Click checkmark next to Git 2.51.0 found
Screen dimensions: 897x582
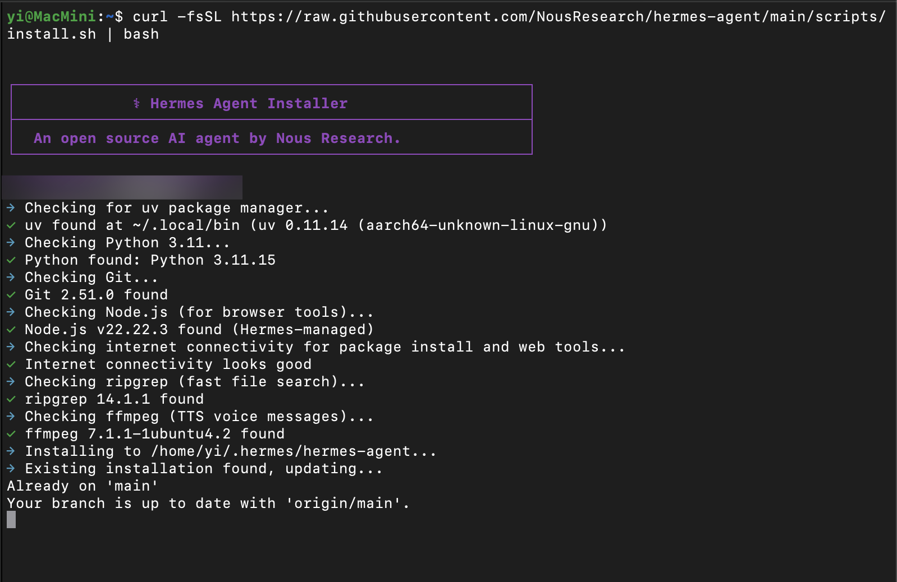11,295
